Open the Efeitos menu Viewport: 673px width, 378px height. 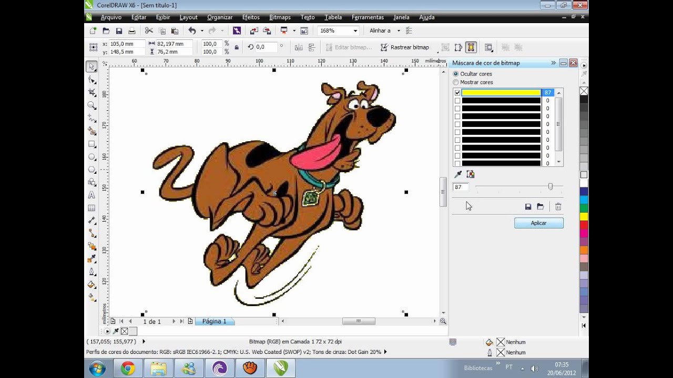coord(251,17)
